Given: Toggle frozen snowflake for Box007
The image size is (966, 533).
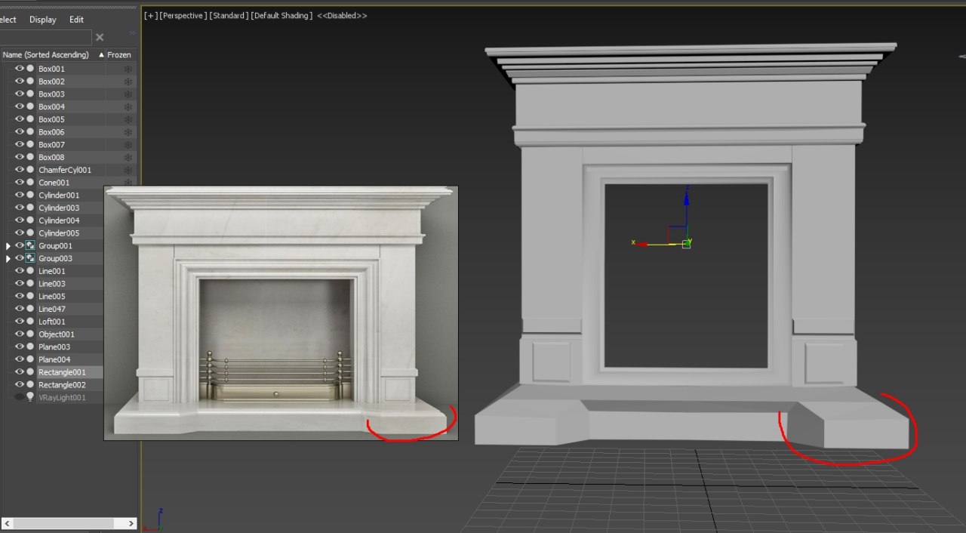Looking at the screenshot, I should (x=128, y=145).
